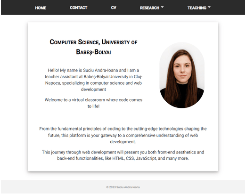Image resolution: width=246 pixels, height=195 pixels.
Task: Click the 'Welcome to a virtual classroom' sentence
Action: click(93, 103)
